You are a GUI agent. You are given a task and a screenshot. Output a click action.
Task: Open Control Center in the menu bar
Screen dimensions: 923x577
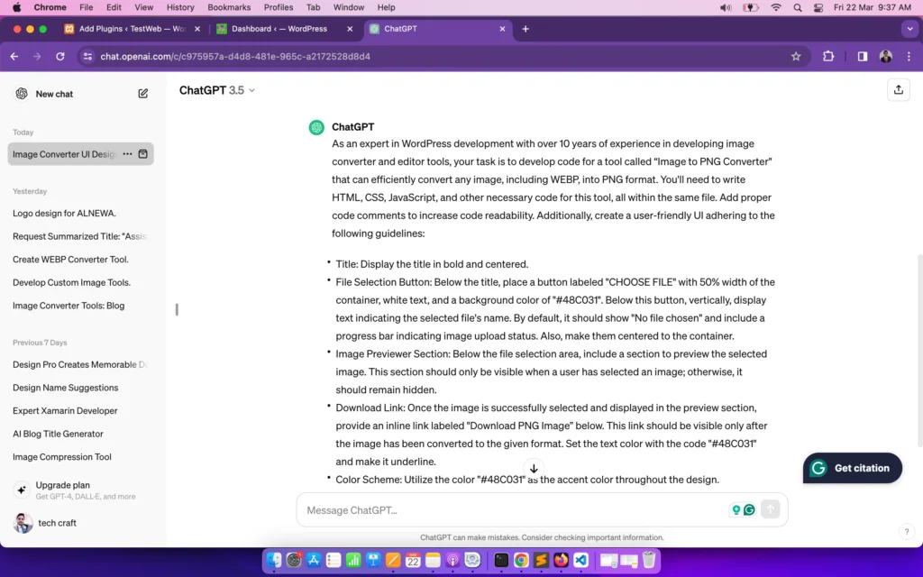818,7
